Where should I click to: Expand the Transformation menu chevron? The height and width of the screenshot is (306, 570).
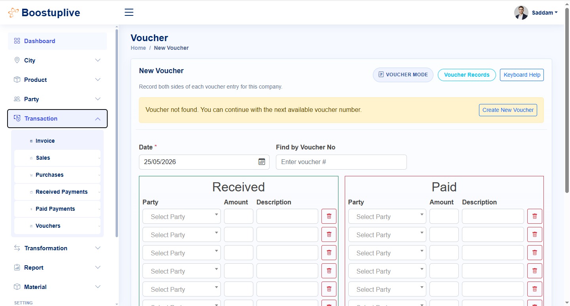click(x=98, y=248)
